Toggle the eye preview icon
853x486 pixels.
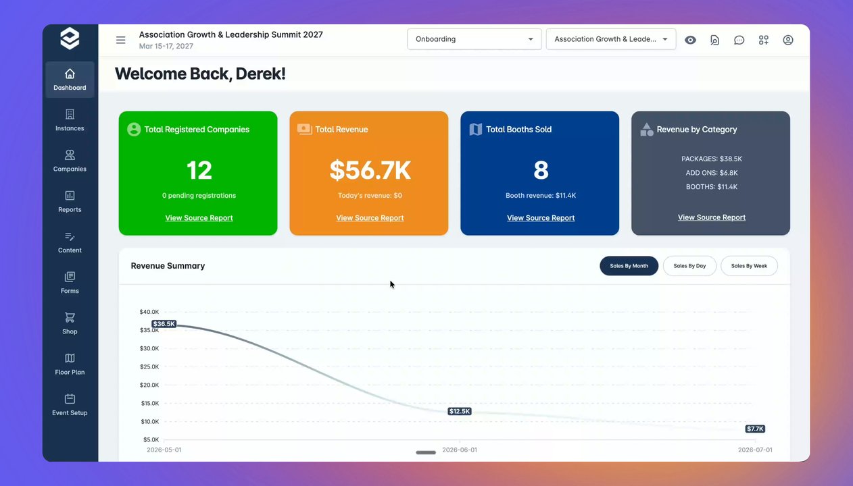690,40
